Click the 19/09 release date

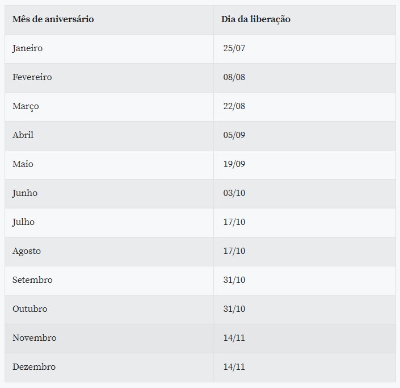234,164
